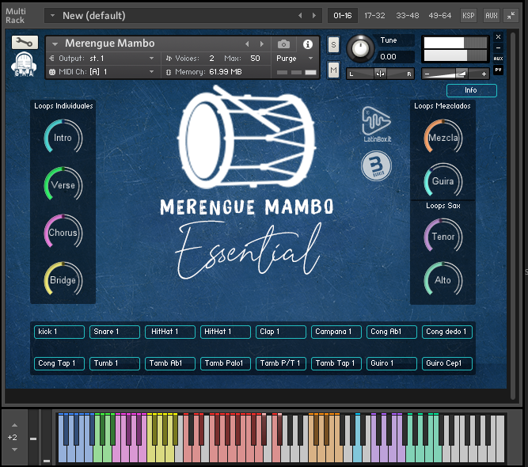Click the Info button
This screenshot has height=467, width=528.
[x=472, y=90]
